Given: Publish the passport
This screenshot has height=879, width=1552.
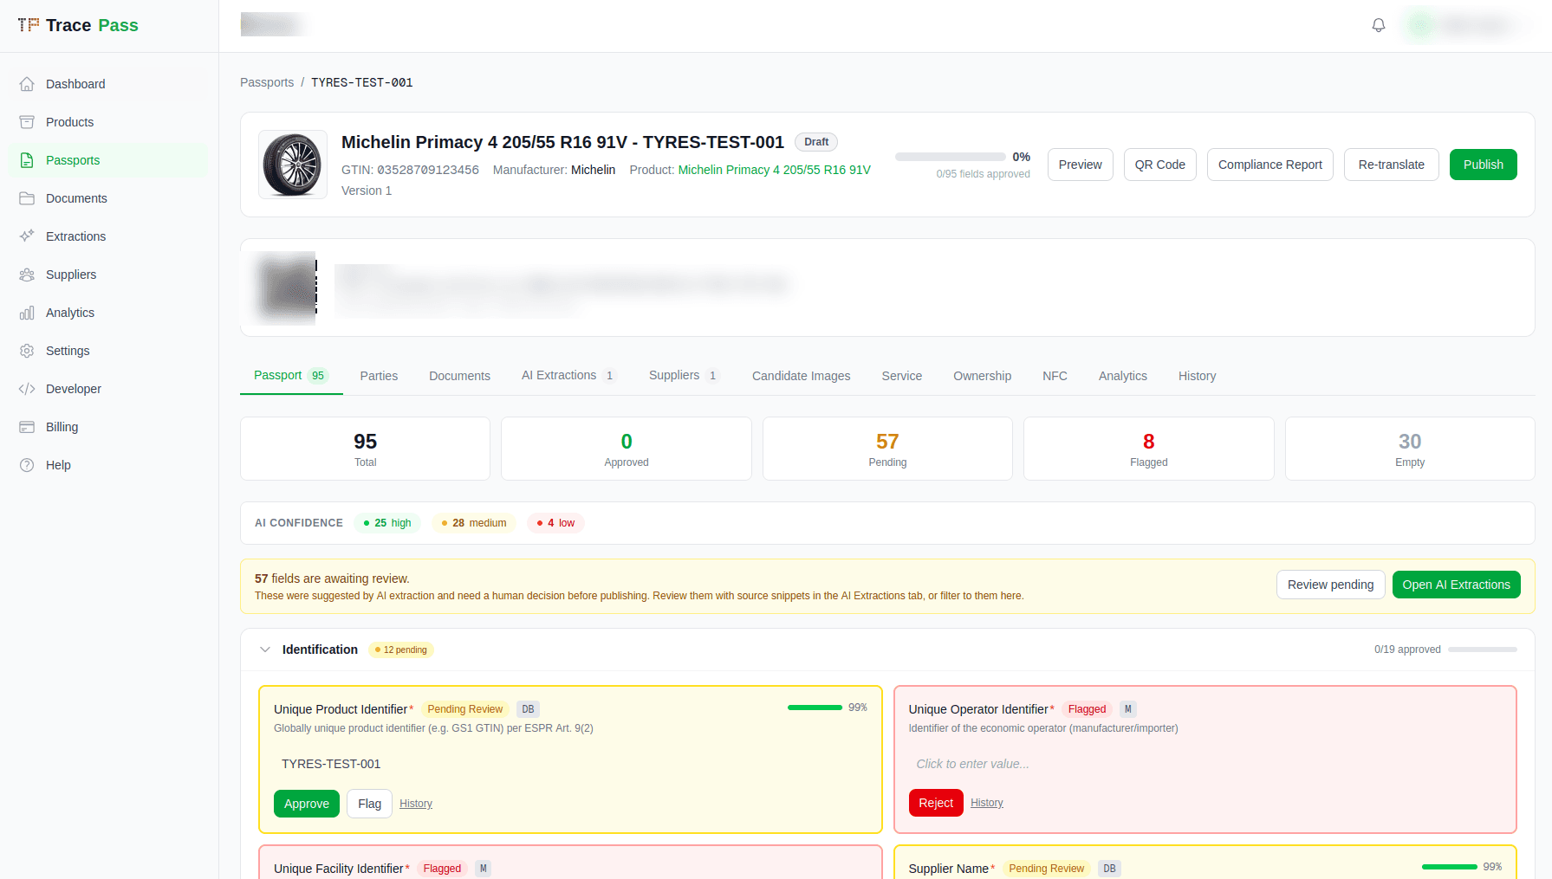Looking at the screenshot, I should point(1484,165).
